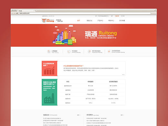Open the Order Financing label
The width and height of the screenshot is (168, 126).
[55, 52]
